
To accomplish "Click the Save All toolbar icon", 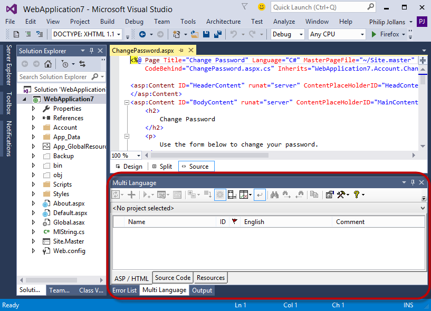I will (217, 34).
